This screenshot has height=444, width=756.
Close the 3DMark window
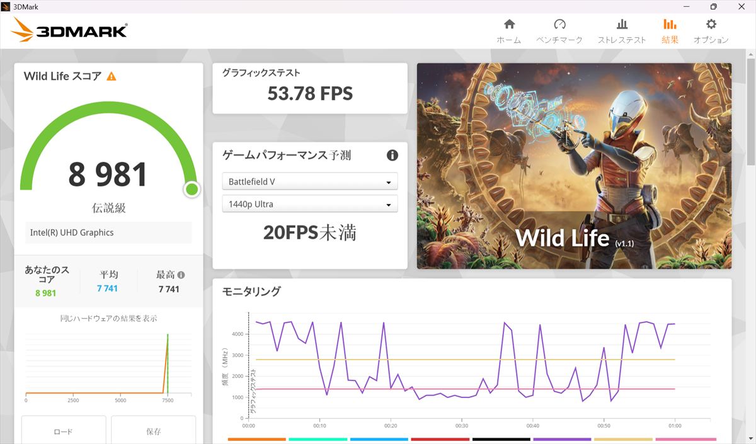(x=742, y=6)
